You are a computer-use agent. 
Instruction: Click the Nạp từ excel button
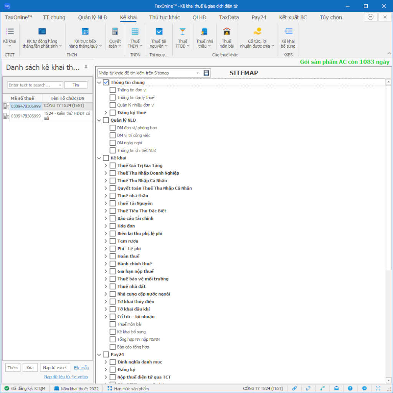[55, 368]
